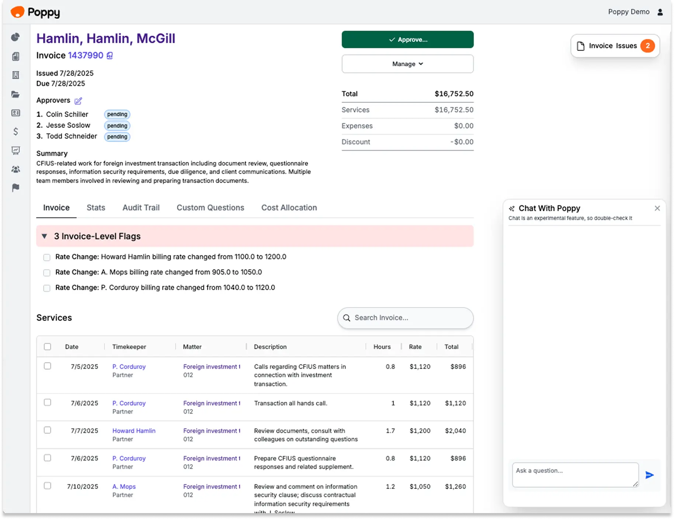Open the people users sidebar icon
The image size is (674, 519).
coord(15,169)
